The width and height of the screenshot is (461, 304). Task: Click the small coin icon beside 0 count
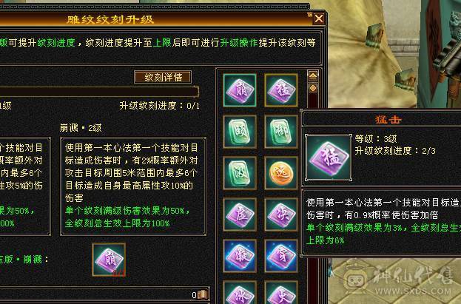pos(203,294)
